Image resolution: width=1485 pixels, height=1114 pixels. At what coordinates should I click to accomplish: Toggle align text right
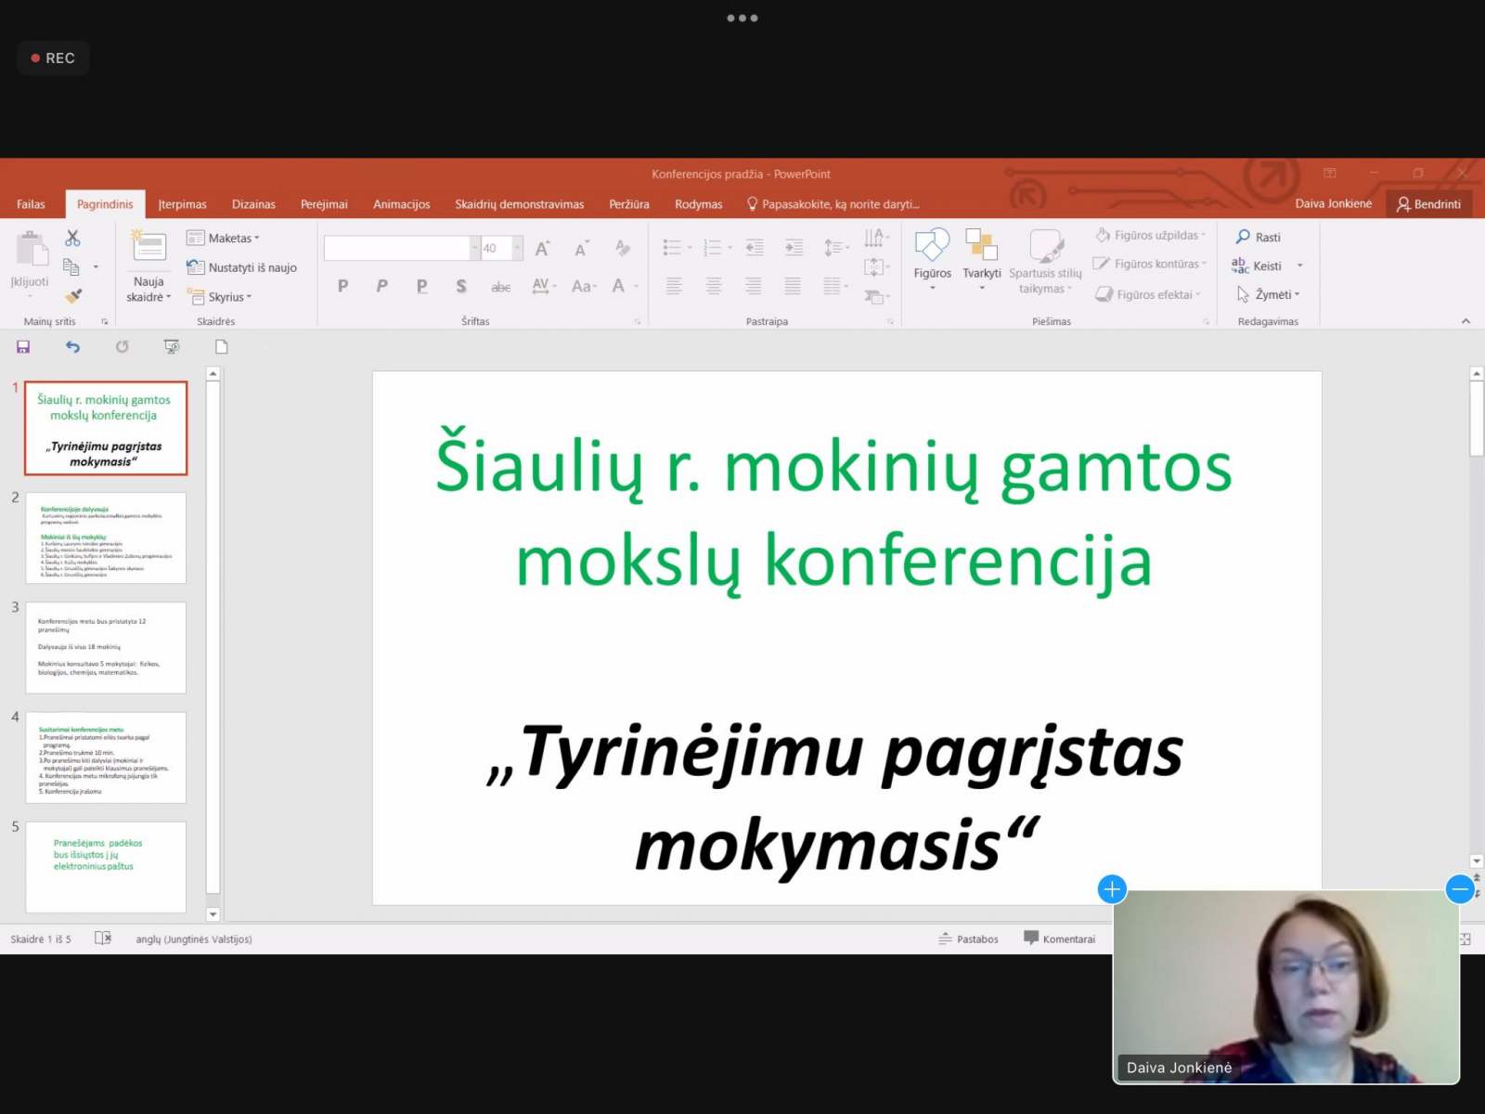tap(753, 286)
